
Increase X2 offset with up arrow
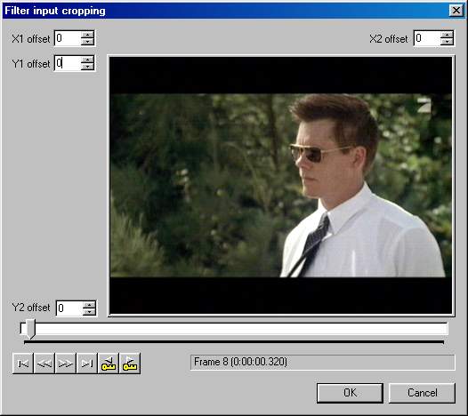coord(447,35)
